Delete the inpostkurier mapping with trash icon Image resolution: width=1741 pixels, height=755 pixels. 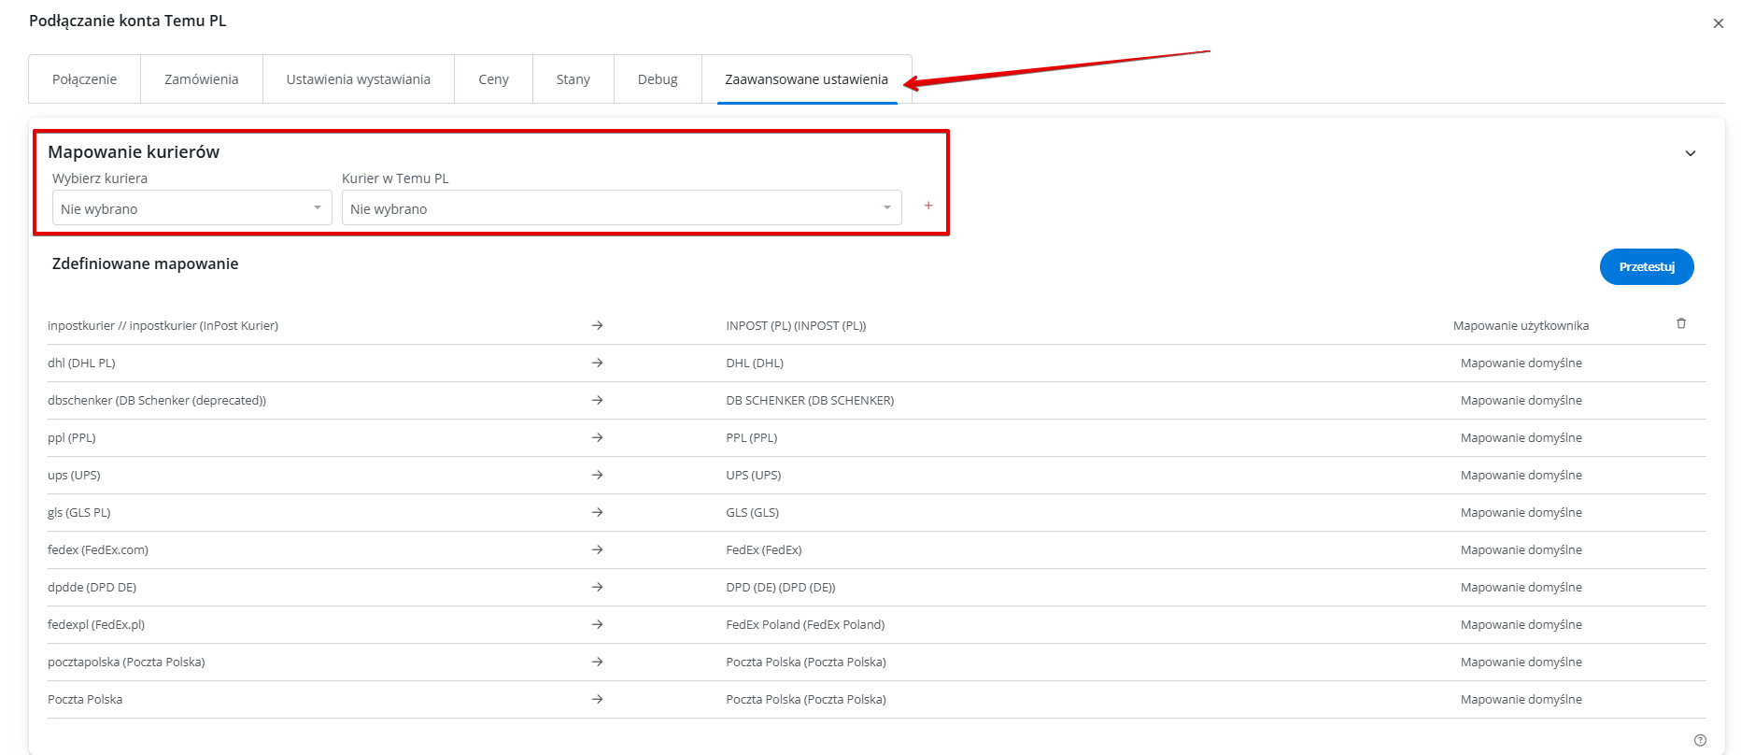1680,323
